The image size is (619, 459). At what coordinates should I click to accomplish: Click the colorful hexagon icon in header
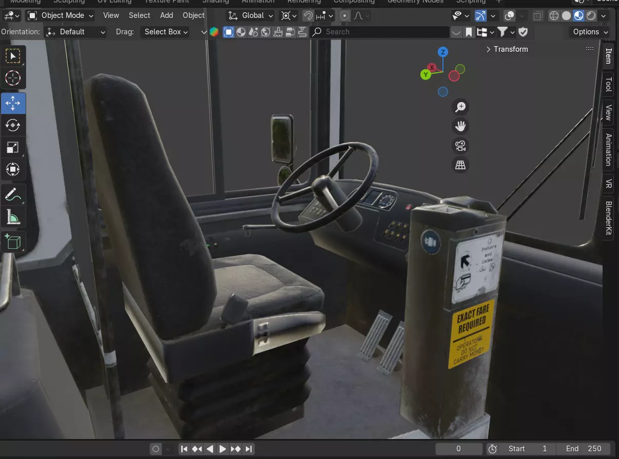214,32
